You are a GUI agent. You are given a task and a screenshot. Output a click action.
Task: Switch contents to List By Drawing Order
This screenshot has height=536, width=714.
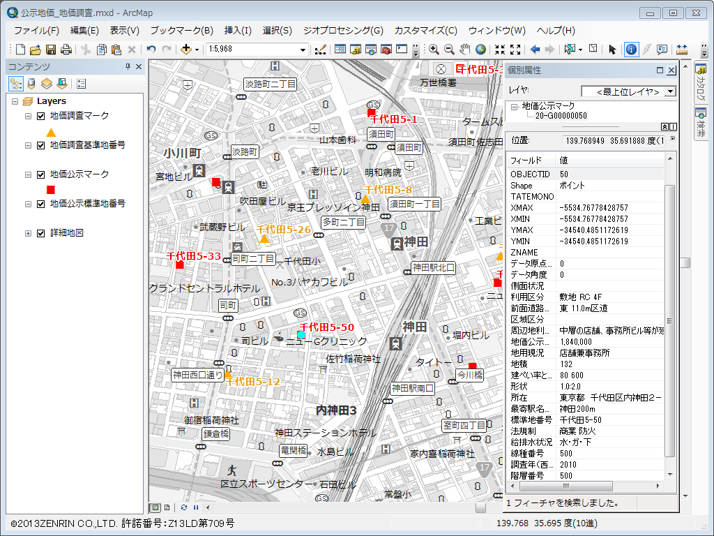click(16, 84)
